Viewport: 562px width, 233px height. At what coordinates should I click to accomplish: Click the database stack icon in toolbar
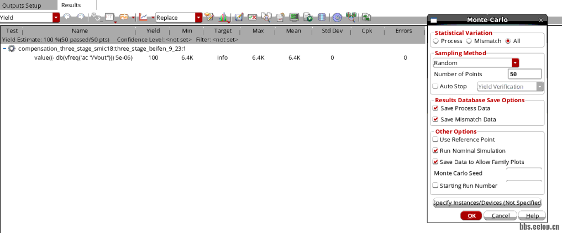tap(323, 17)
